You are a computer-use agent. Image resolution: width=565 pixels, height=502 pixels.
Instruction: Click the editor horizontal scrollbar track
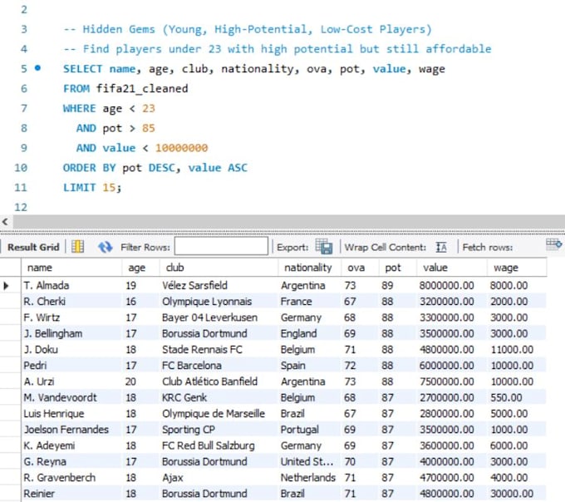[288, 222]
